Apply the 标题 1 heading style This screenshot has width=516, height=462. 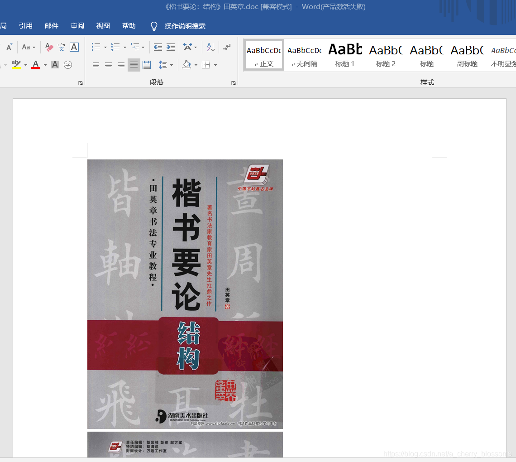[345, 55]
